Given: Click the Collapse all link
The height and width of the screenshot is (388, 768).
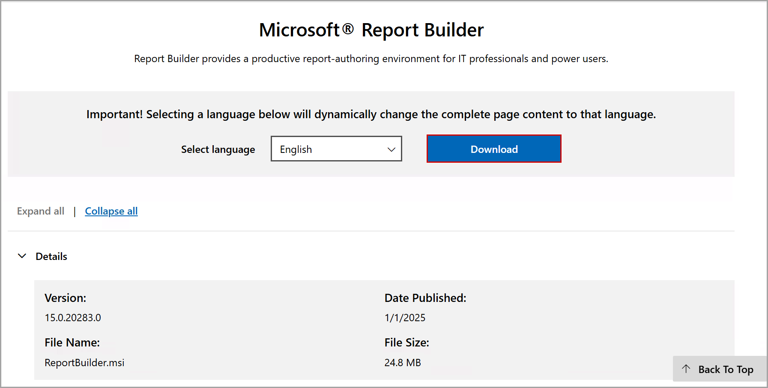Looking at the screenshot, I should (111, 211).
